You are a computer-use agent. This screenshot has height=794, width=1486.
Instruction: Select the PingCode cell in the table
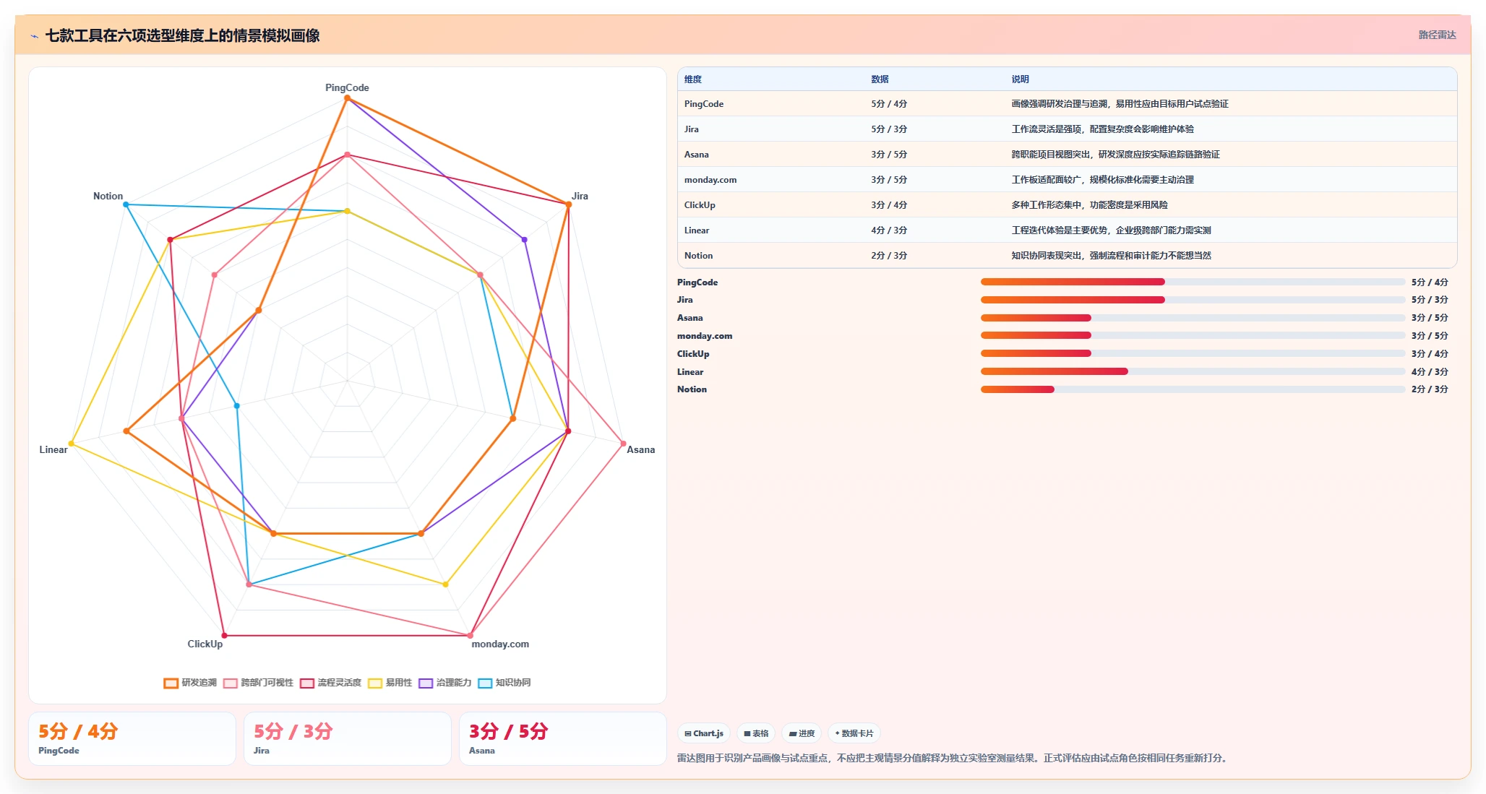pos(704,104)
